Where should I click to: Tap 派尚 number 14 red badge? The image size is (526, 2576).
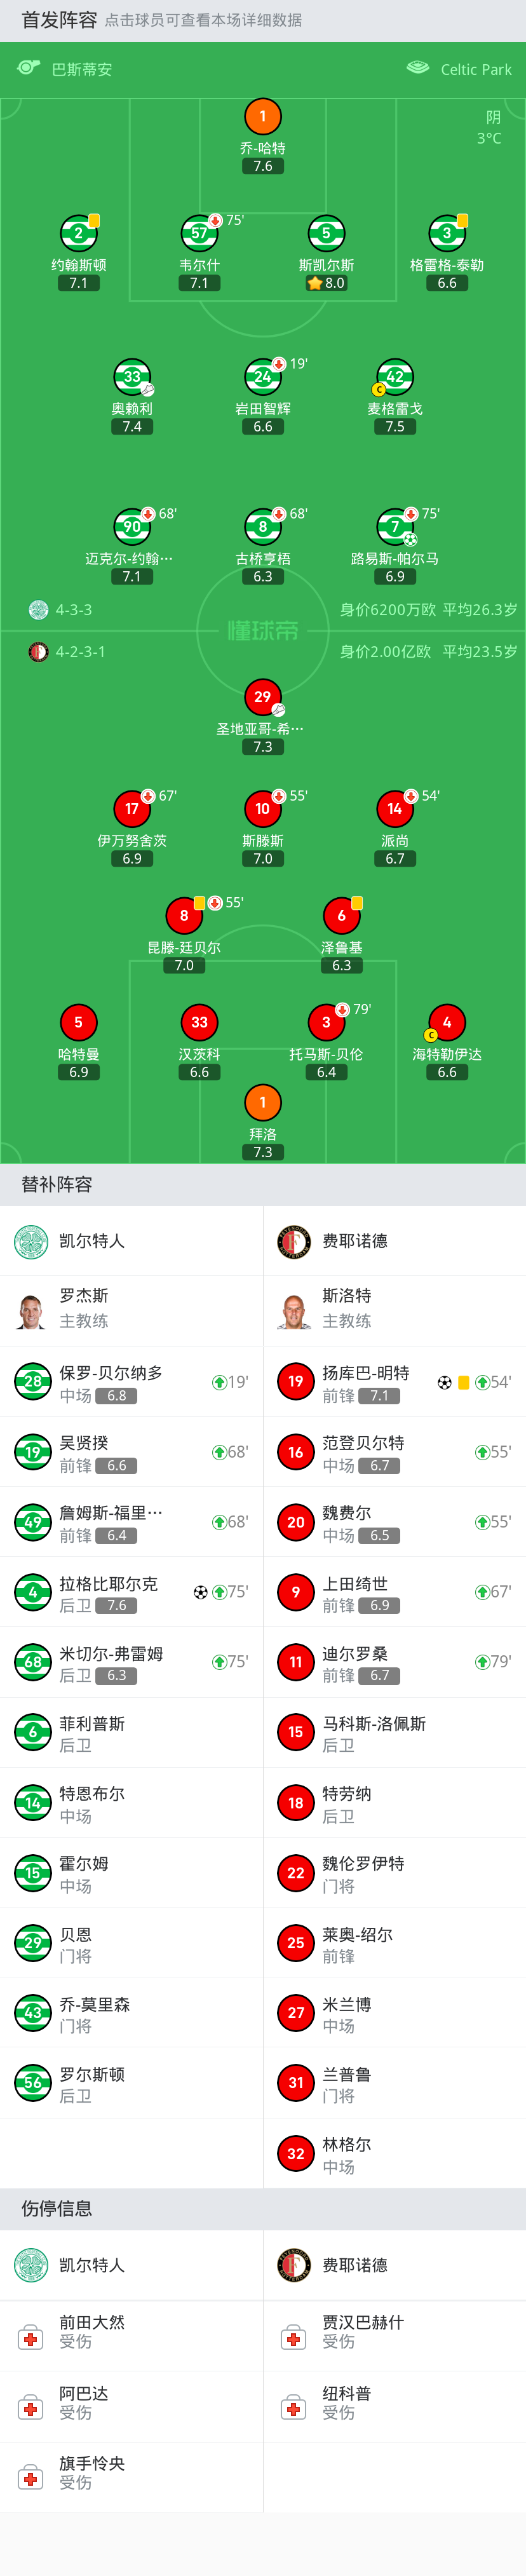395,809
